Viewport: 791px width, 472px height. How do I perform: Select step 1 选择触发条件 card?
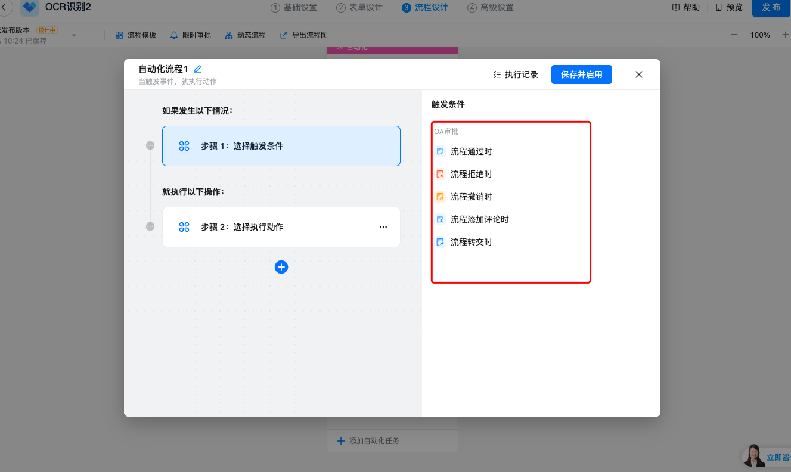281,146
